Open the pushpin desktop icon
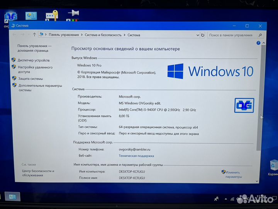 click(73, 15)
